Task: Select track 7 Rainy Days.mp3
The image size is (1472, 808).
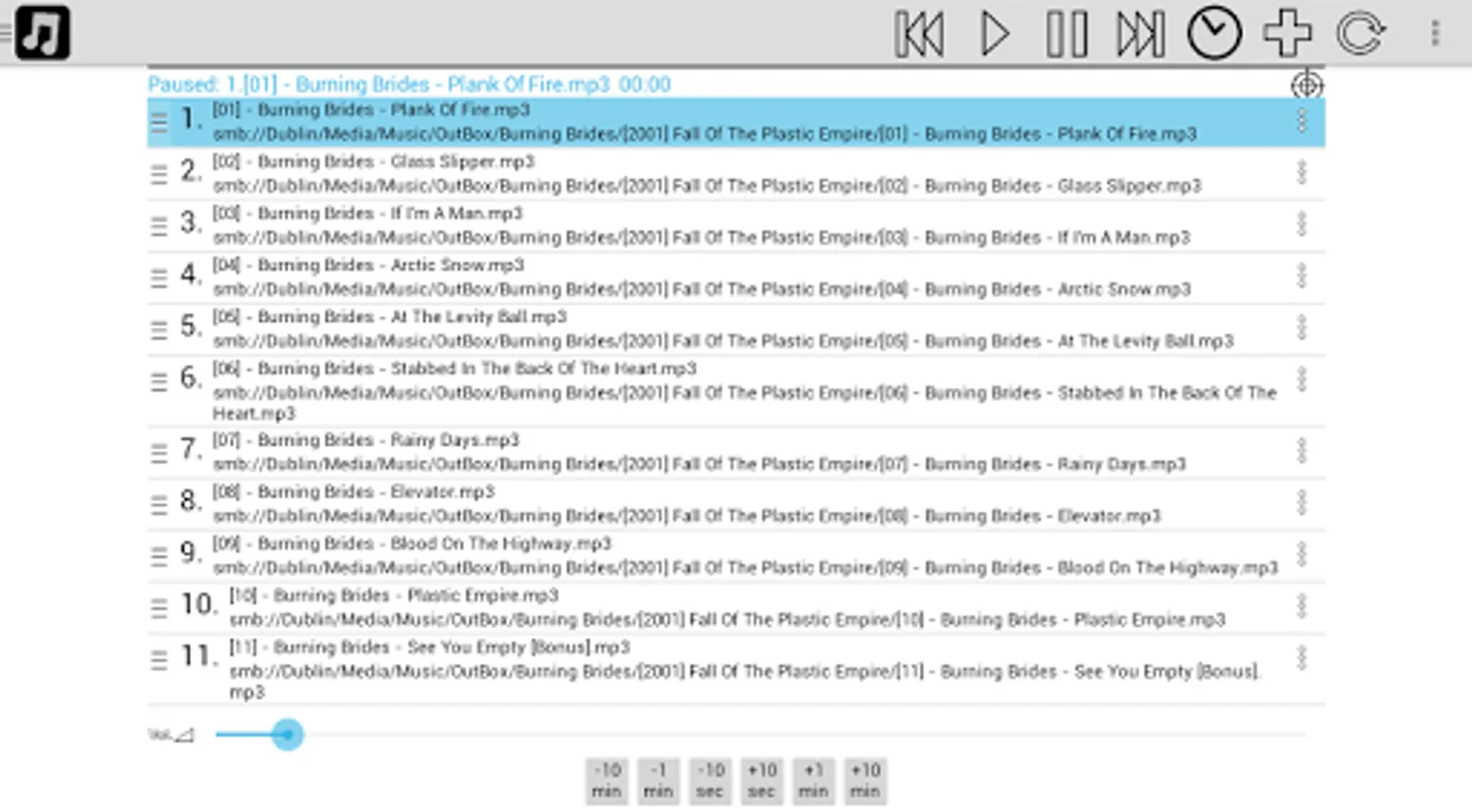Action: [736, 452]
